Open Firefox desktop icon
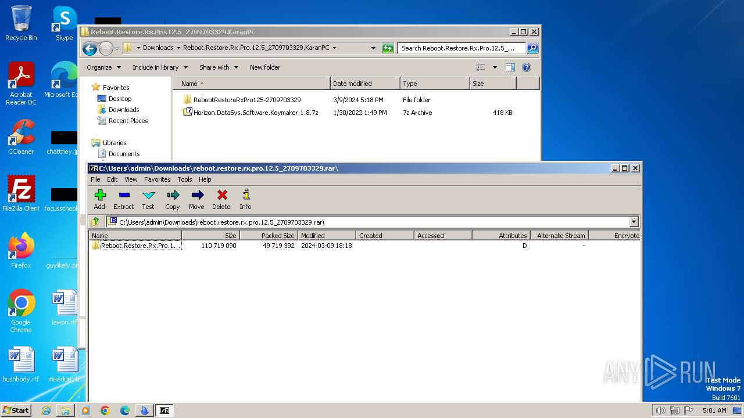This screenshot has height=418, width=744. point(21,251)
